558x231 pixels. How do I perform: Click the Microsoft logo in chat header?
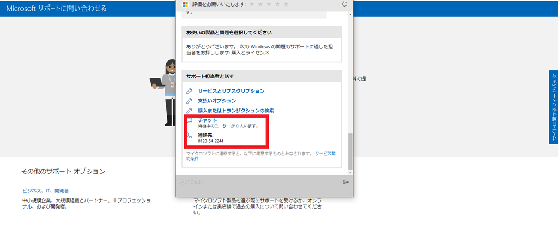coord(185,4)
